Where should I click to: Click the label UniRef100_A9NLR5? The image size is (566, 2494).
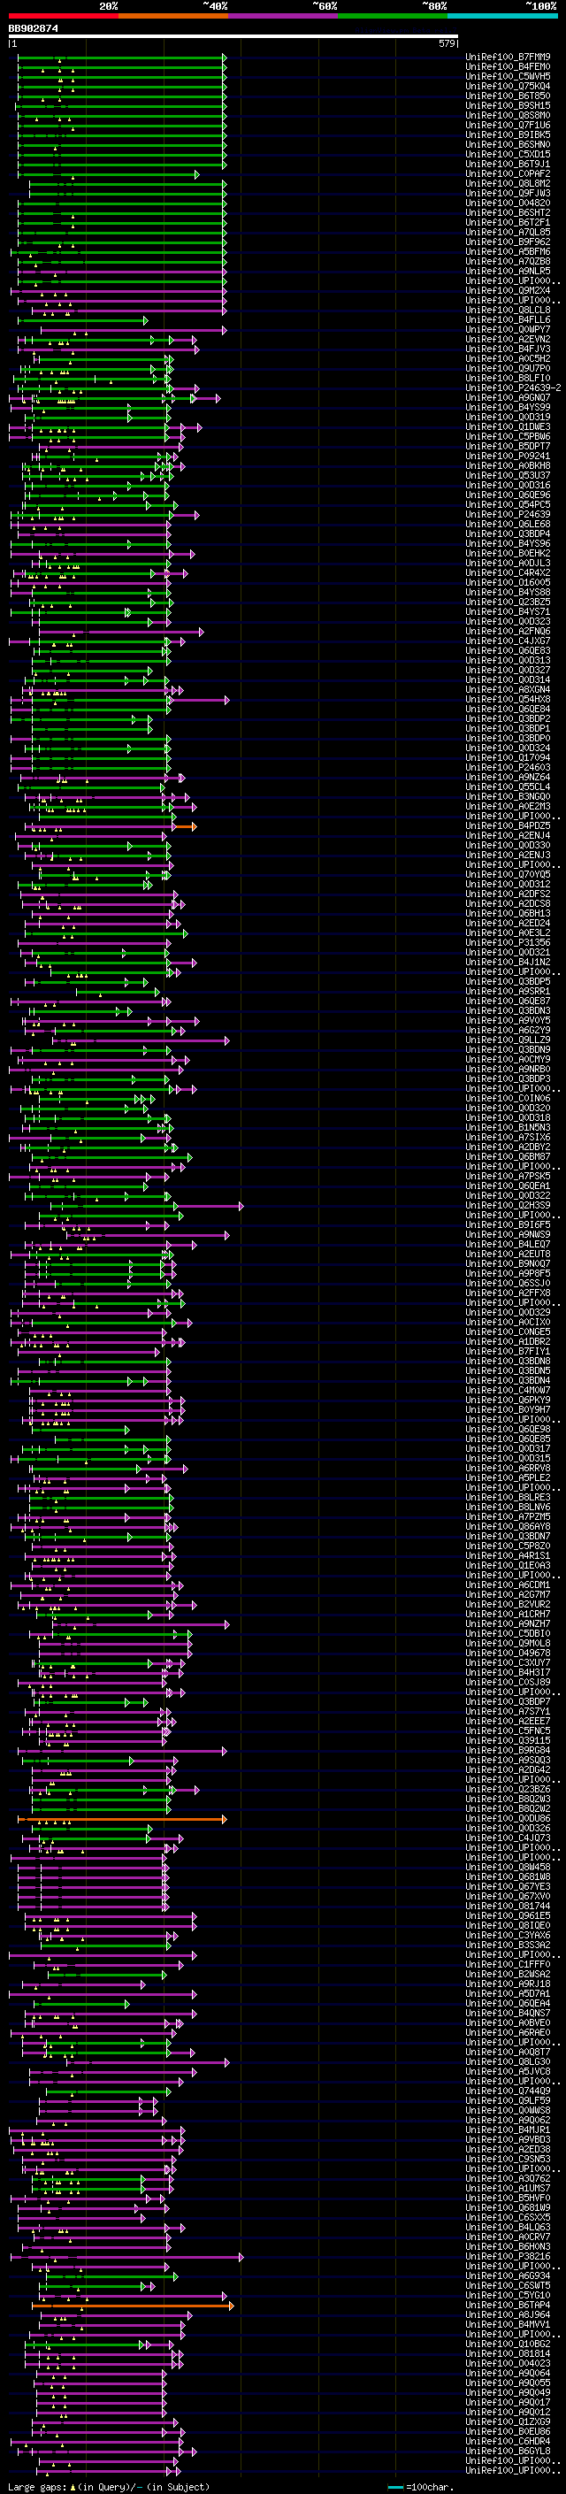(508, 271)
